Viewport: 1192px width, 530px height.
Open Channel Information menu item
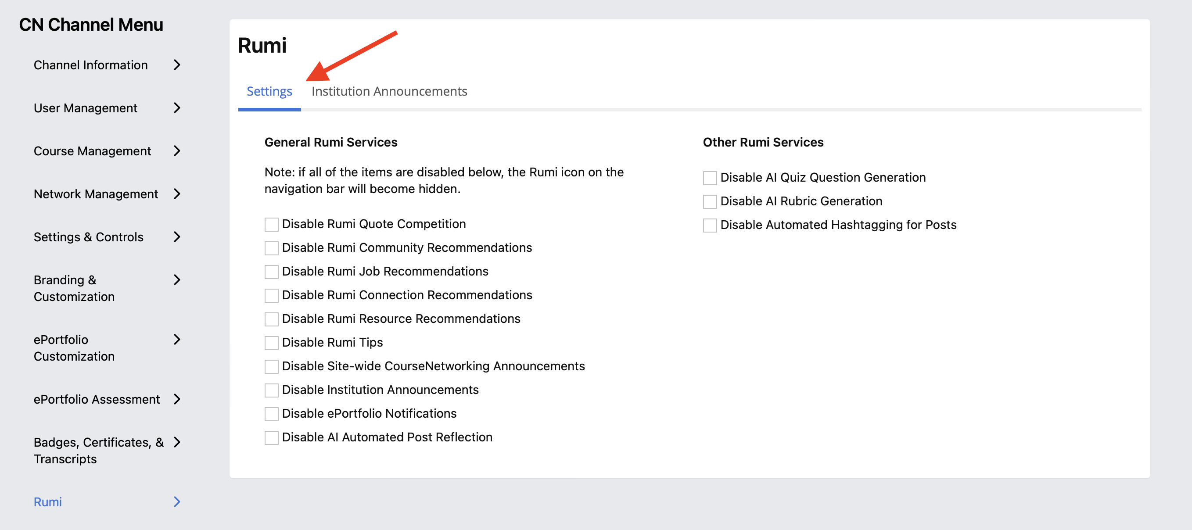pos(91,65)
